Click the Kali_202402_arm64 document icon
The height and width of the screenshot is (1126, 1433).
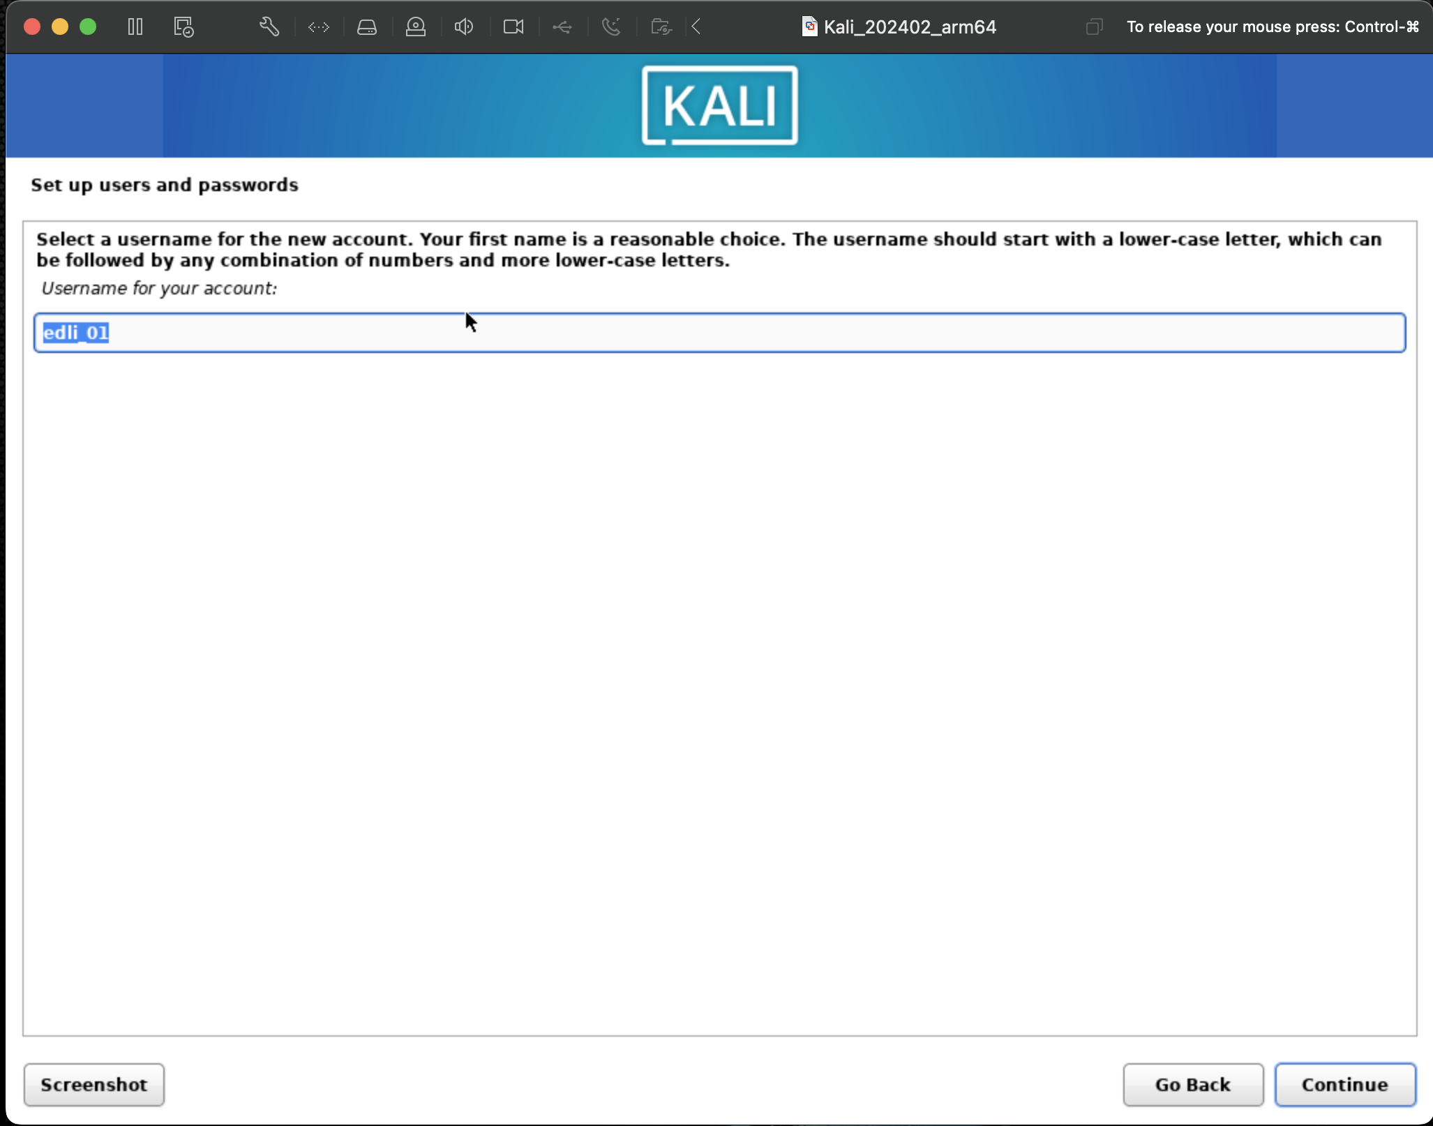click(809, 27)
